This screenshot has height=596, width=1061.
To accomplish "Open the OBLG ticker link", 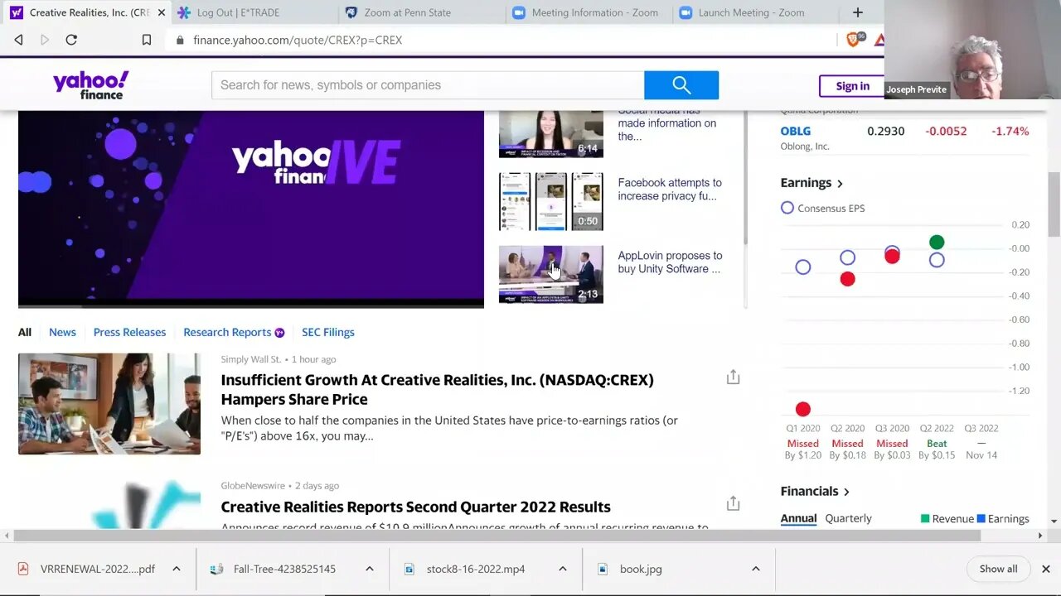I will [x=795, y=131].
